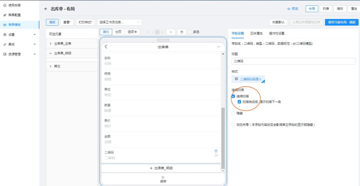Select the 单位 field in the preview

tap(161, 92)
